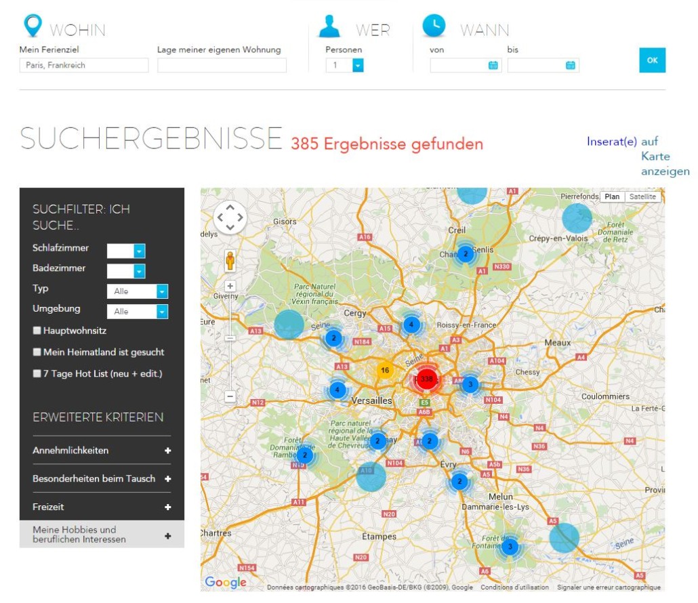Click the Google logo on the map

click(x=226, y=581)
